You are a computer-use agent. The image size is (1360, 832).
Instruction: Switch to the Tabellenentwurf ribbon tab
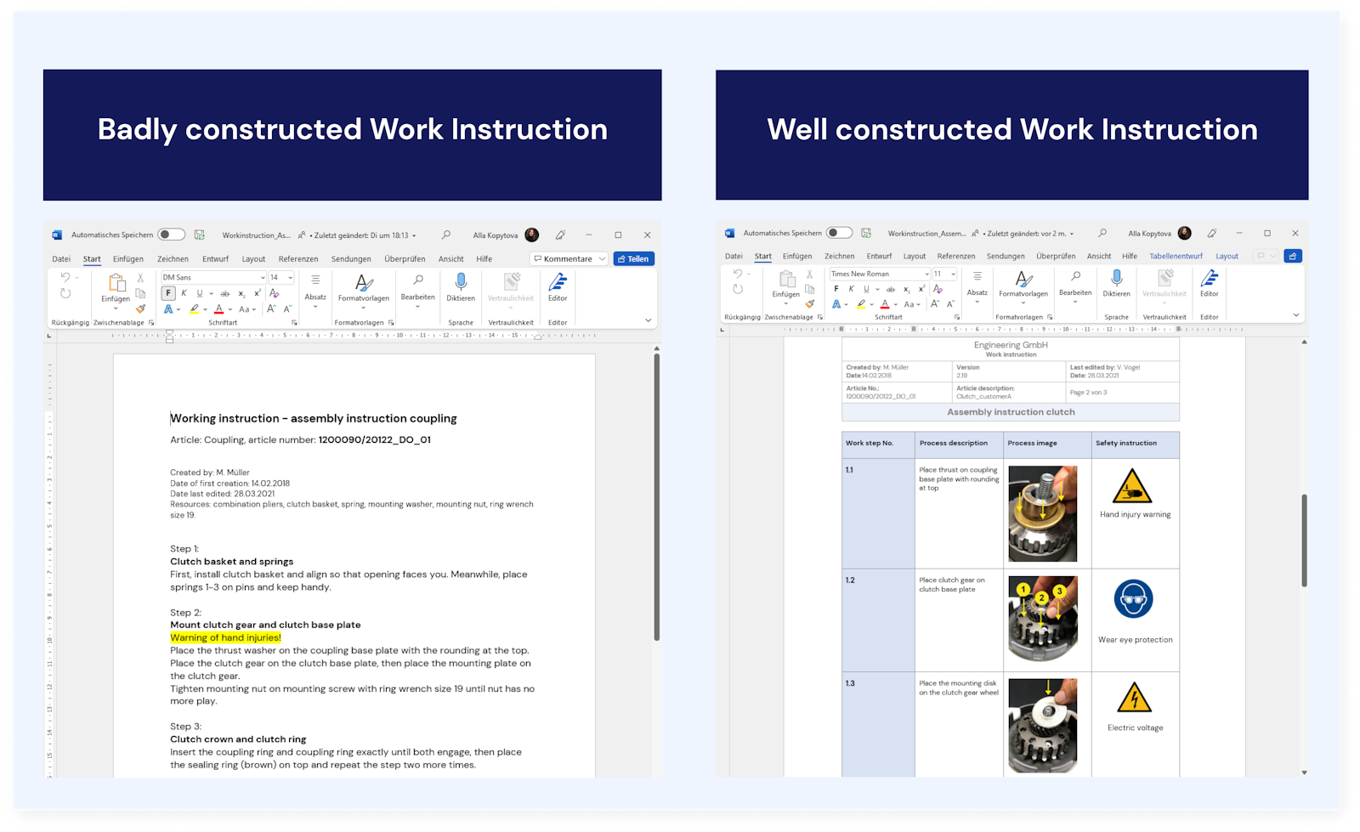pos(1177,256)
